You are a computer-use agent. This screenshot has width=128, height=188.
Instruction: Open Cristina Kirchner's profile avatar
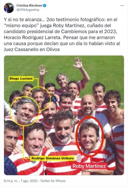coord(9,8)
